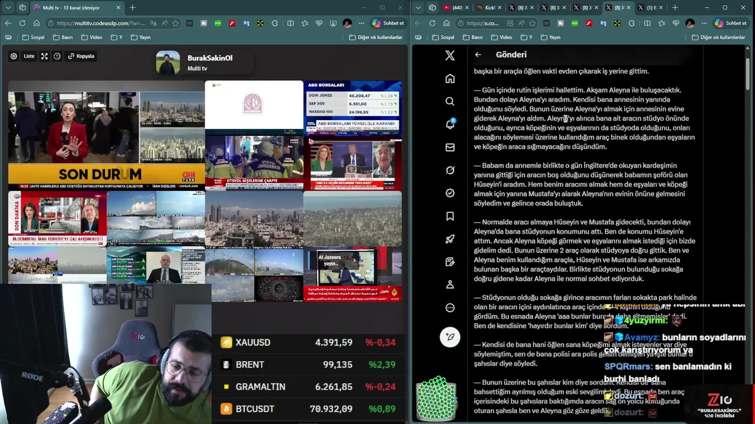Viewport: 755px width, 424px height.
Task: Click the fullscreen expand icon beside Liste
Action: [x=44, y=56]
